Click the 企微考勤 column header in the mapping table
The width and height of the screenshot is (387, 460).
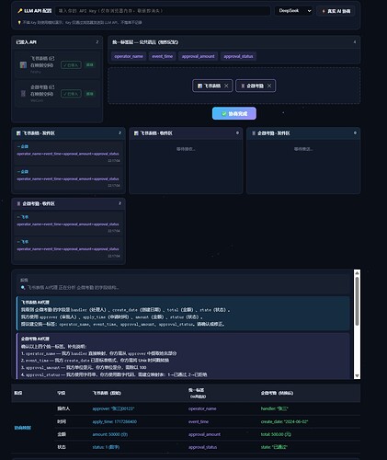click(277, 393)
